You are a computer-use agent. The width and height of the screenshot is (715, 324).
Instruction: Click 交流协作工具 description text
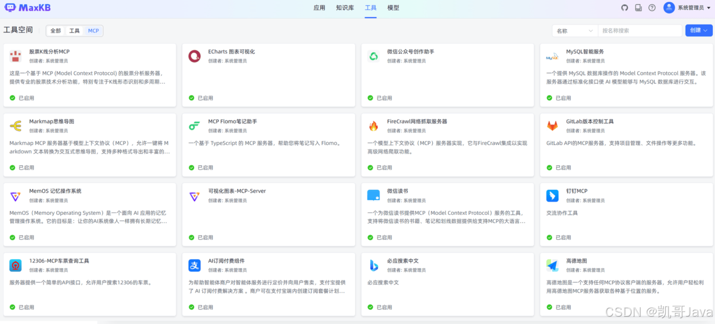click(562, 213)
